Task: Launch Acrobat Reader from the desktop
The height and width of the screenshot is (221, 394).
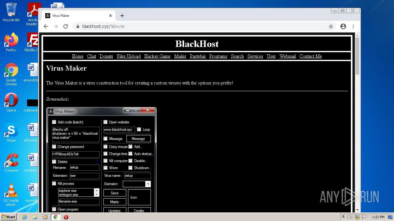Action: click(x=33, y=14)
